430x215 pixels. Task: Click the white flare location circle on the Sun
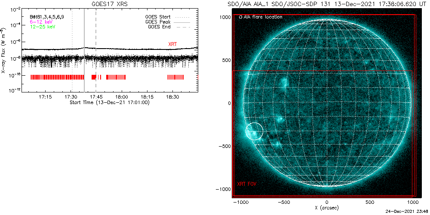(x=254, y=131)
